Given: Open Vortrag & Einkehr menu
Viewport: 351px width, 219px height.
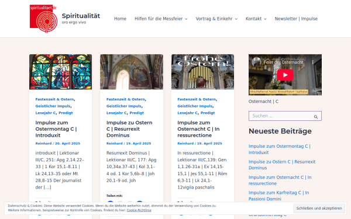Looking at the screenshot, I should pyautogui.click(x=214, y=19).
